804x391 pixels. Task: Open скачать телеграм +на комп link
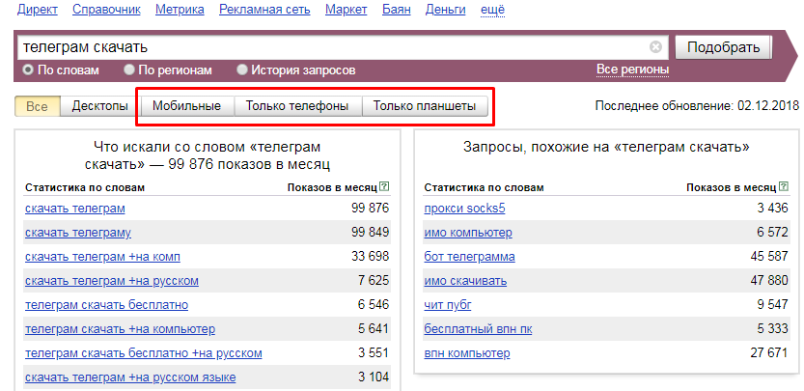pyautogui.click(x=102, y=257)
